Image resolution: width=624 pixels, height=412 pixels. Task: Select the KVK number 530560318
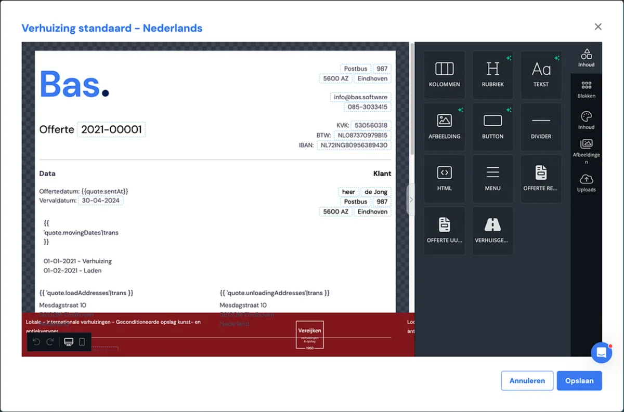(x=371, y=125)
